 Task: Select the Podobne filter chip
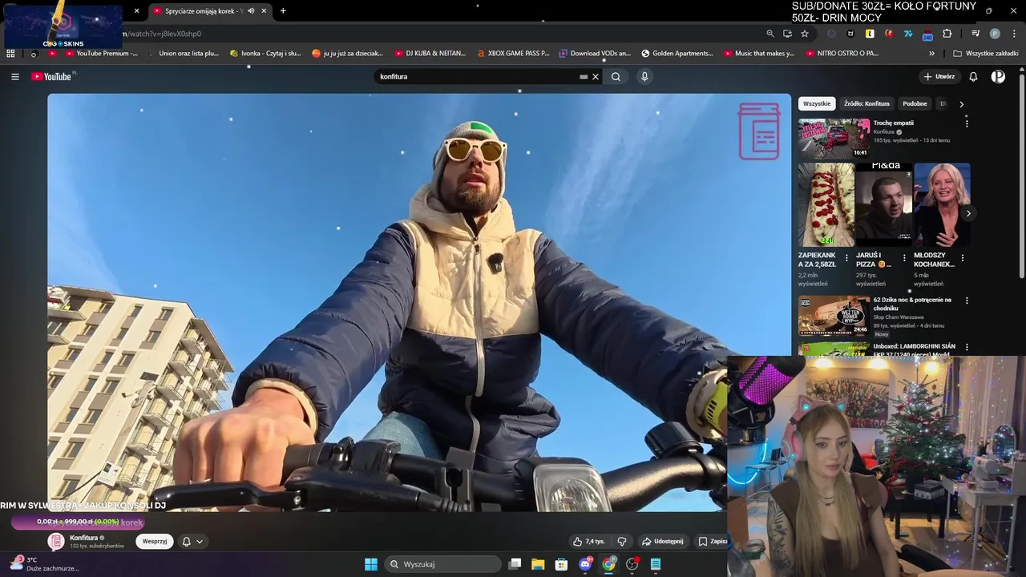tap(915, 103)
